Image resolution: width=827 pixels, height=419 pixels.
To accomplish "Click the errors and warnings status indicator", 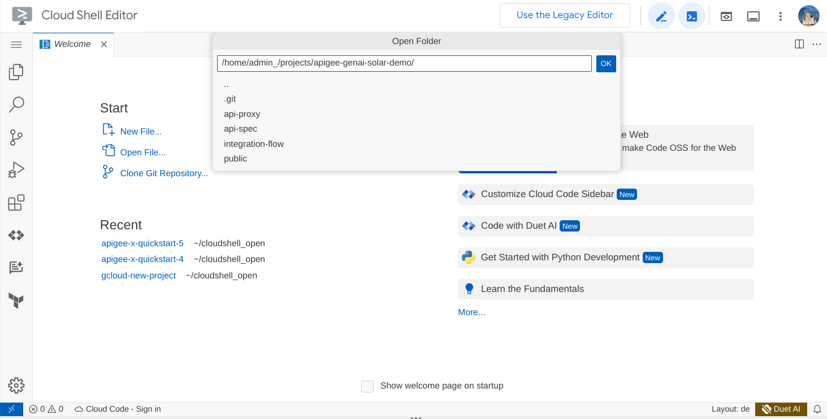I will [46, 409].
